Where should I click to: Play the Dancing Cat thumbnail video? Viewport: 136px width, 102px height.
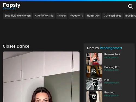pyautogui.click(x=94, y=72)
